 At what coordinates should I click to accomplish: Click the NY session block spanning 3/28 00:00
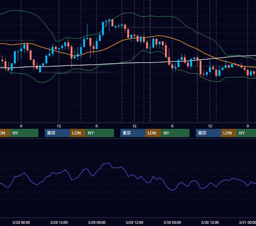coord(24,133)
